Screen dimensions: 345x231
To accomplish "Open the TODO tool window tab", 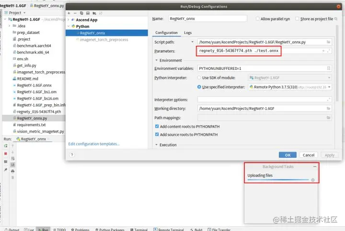I will pyautogui.click(x=59, y=230).
